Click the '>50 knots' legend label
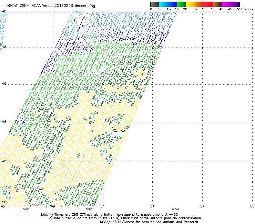 coord(245,9)
